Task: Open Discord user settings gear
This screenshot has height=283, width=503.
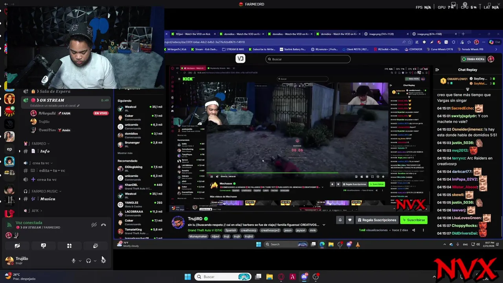Action: point(103,261)
